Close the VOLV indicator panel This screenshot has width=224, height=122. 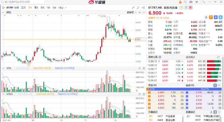click(x=139, y=94)
